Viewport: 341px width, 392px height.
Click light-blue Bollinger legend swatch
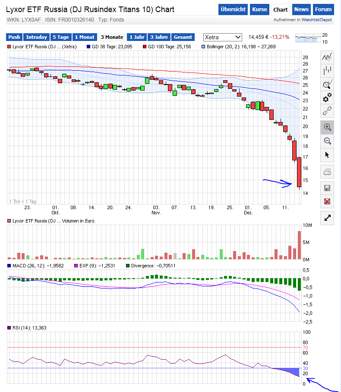(203, 47)
